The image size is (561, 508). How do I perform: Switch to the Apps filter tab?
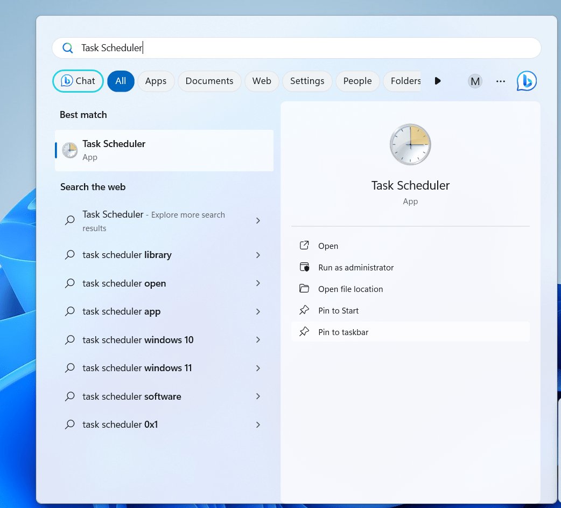point(156,81)
